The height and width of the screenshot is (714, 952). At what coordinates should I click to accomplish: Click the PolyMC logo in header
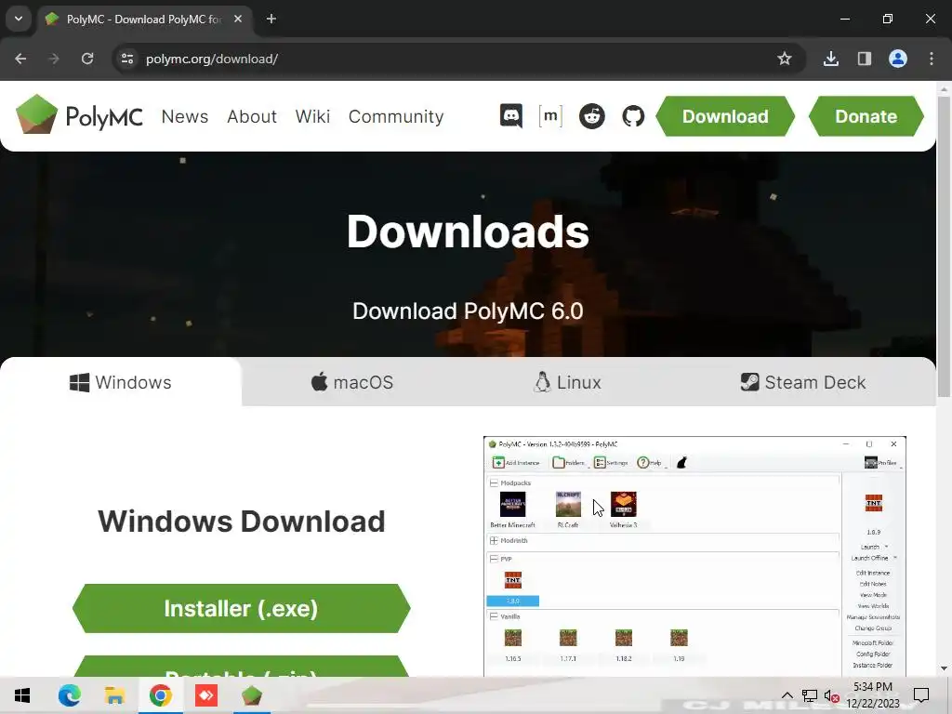(x=79, y=115)
